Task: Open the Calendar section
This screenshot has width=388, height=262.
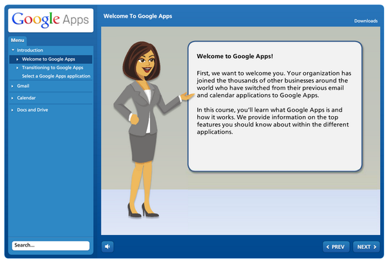Action: pos(27,98)
